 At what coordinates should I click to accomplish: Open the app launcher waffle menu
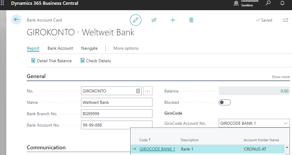pos(3,3)
